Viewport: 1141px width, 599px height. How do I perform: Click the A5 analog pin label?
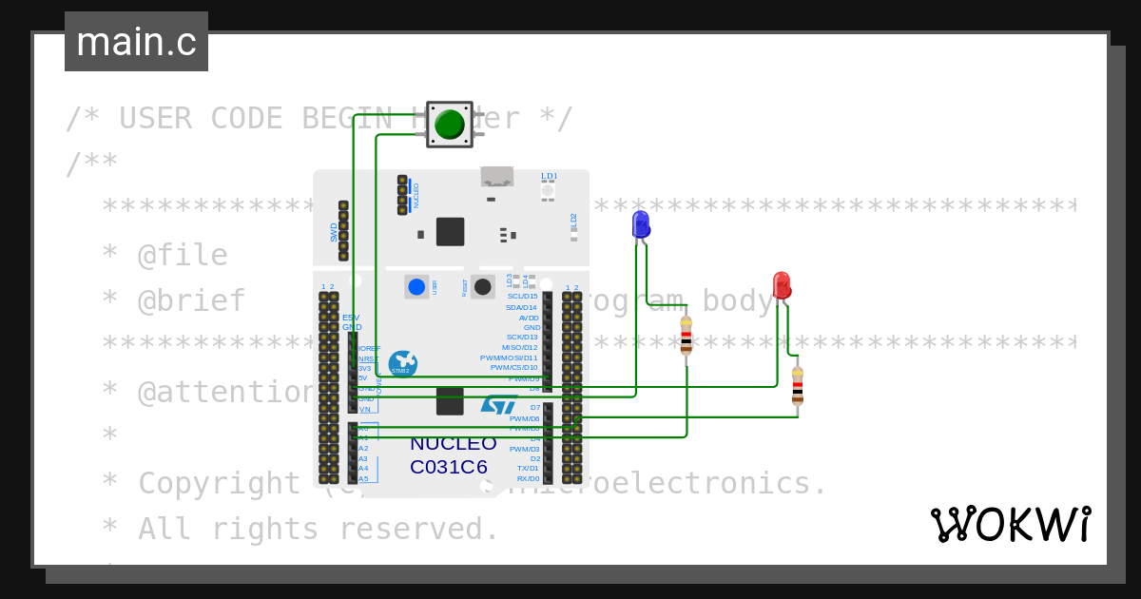[363, 478]
